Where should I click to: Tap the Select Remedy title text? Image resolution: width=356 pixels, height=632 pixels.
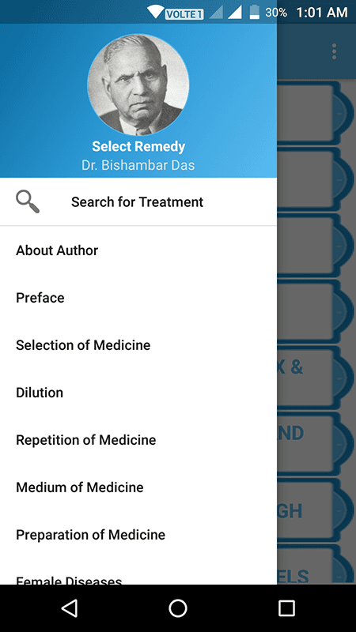pyautogui.click(x=138, y=146)
